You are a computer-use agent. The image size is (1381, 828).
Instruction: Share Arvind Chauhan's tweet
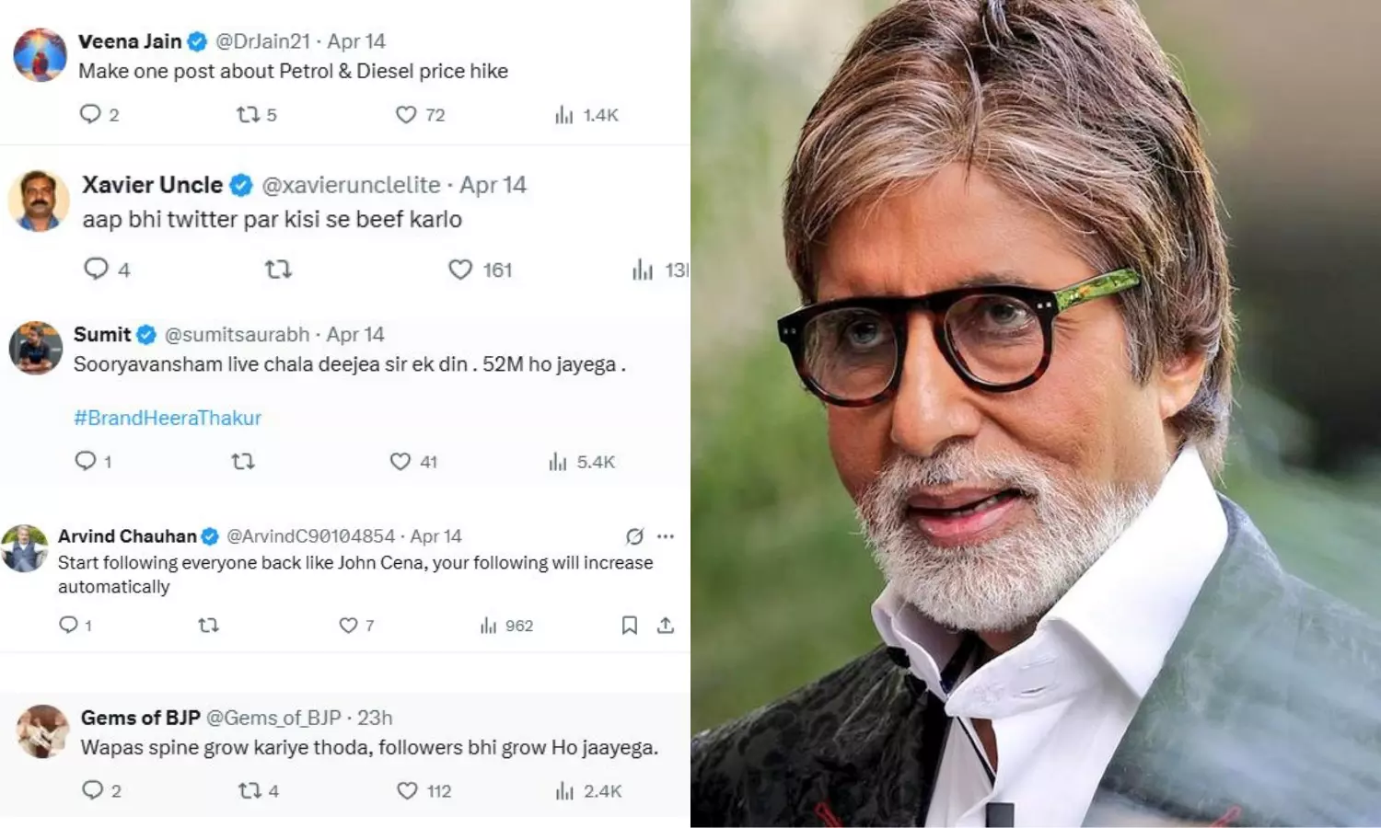coord(665,626)
